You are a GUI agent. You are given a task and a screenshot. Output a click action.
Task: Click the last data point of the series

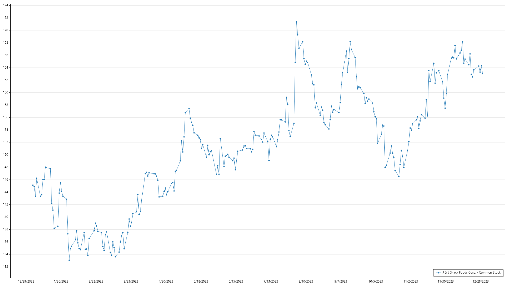coord(482,74)
